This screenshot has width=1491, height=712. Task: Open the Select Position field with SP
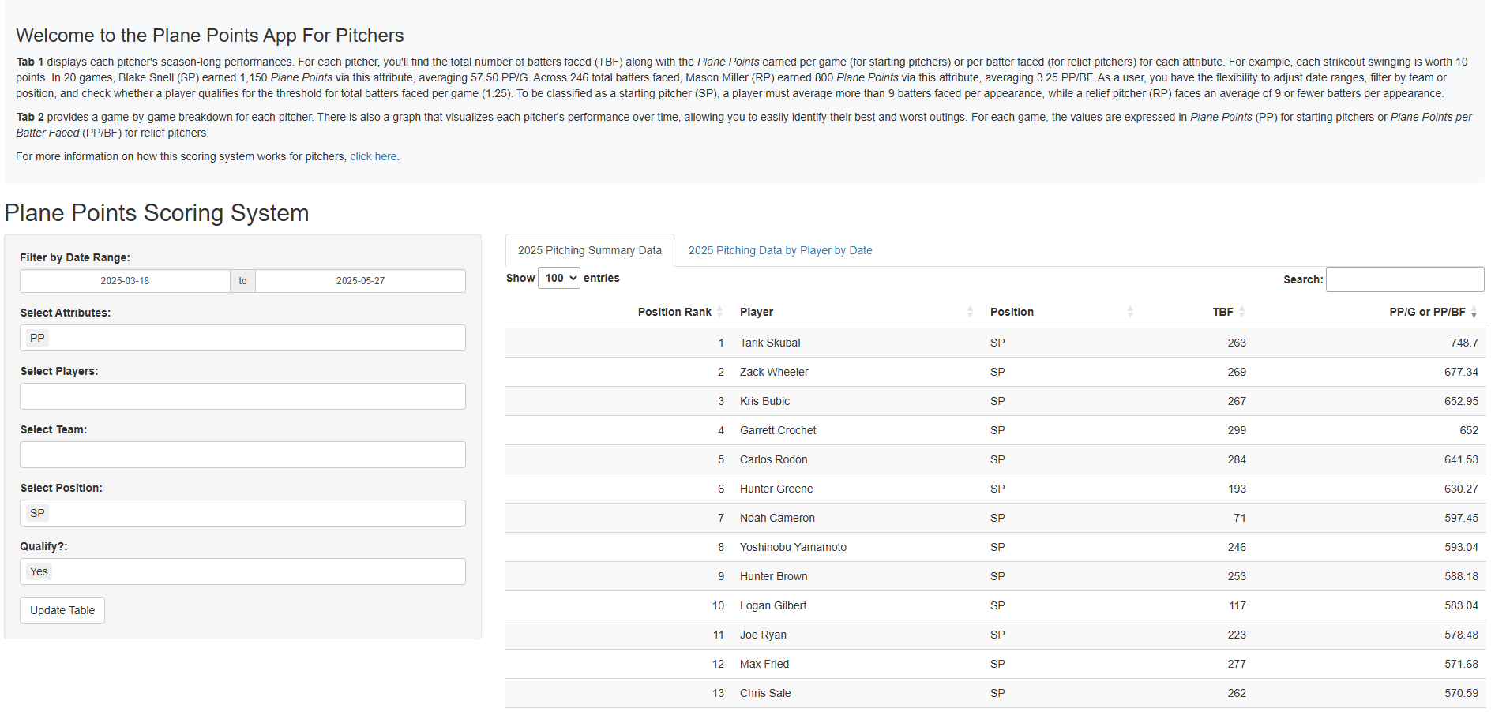(x=242, y=513)
